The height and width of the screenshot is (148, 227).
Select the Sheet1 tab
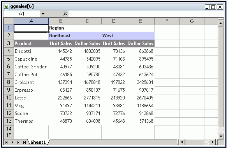(38, 142)
